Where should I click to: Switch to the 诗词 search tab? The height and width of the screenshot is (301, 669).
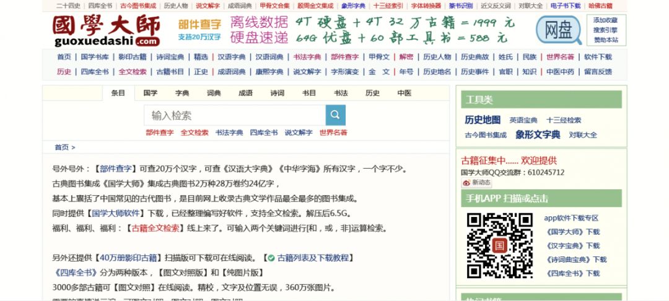(278, 93)
